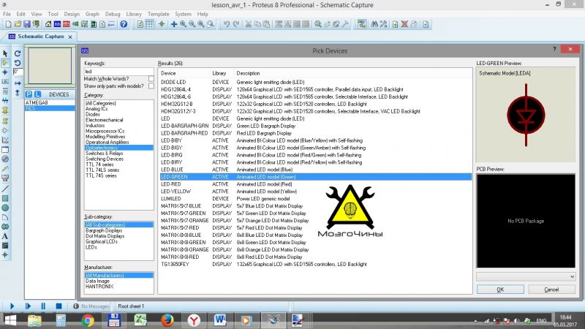Click the rotation angle field

tap(18, 72)
